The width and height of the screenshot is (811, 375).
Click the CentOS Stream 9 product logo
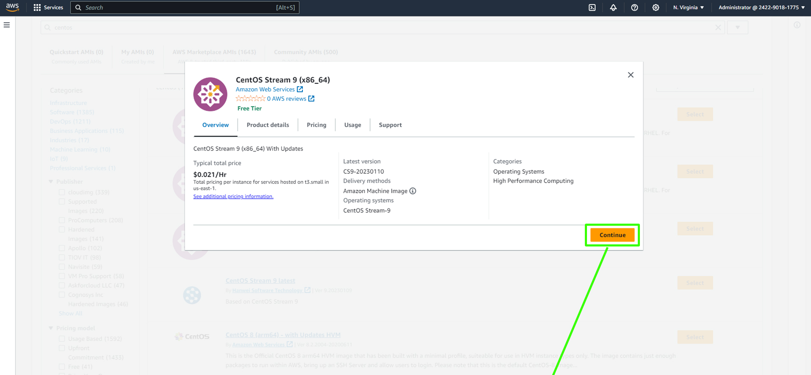(210, 94)
